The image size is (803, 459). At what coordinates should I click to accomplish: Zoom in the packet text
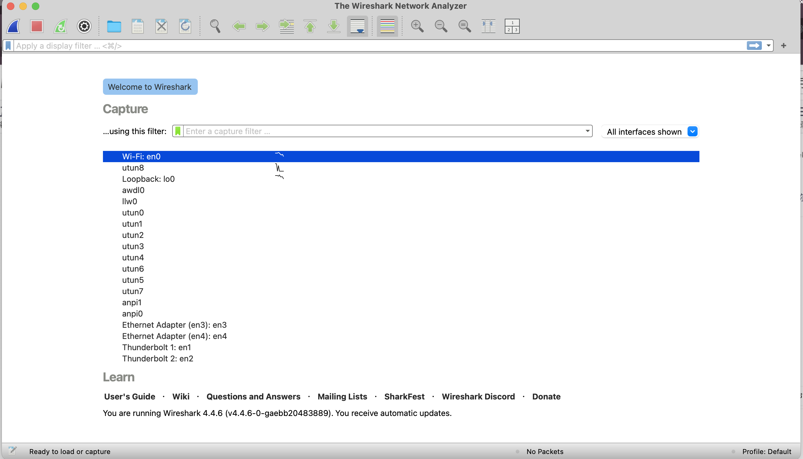coord(417,26)
